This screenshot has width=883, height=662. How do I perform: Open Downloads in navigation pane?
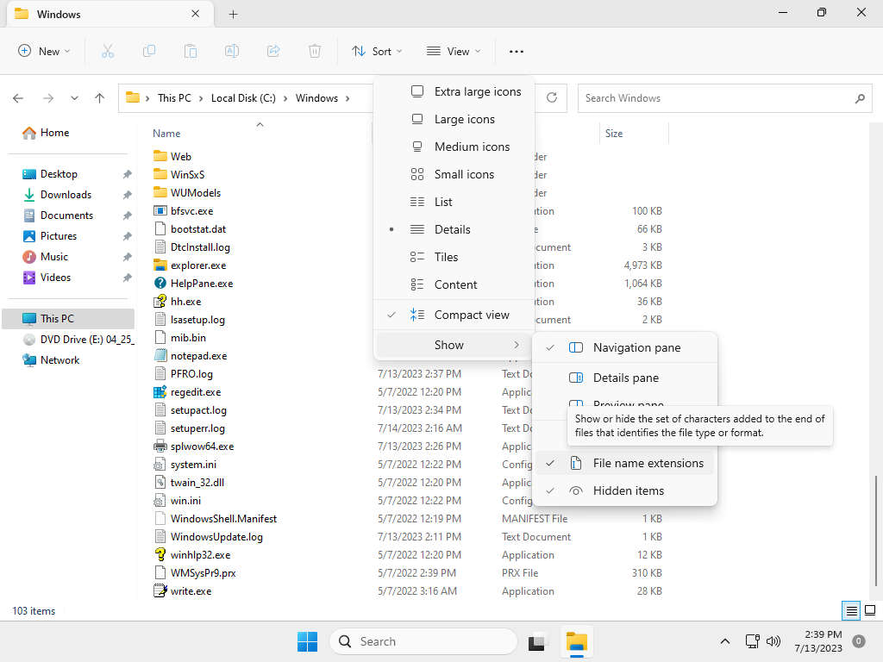tap(66, 195)
